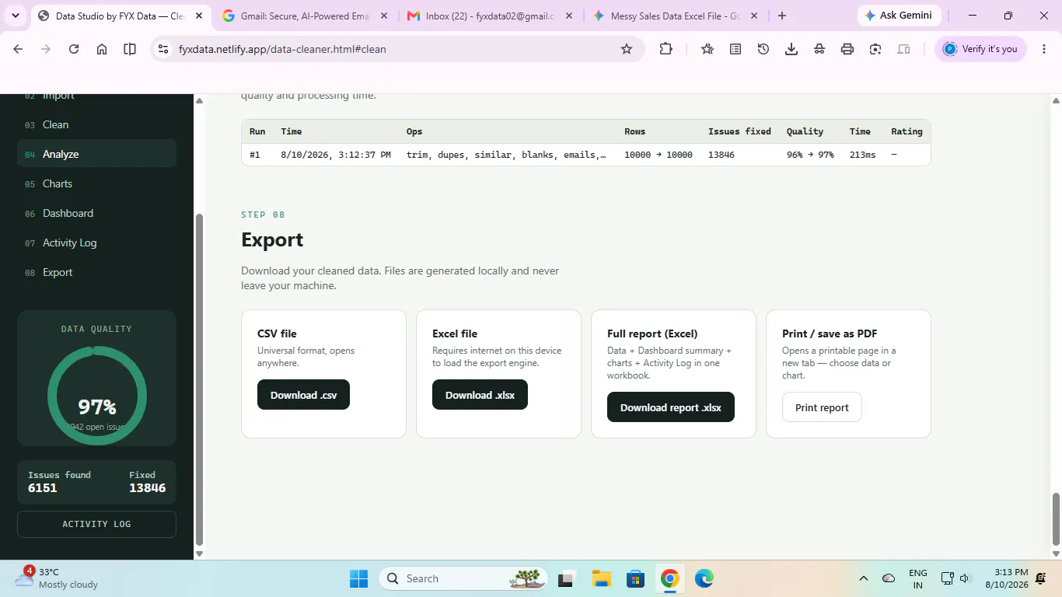Click the taskbar Search box
This screenshot has height=597, width=1062.
click(463, 578)
